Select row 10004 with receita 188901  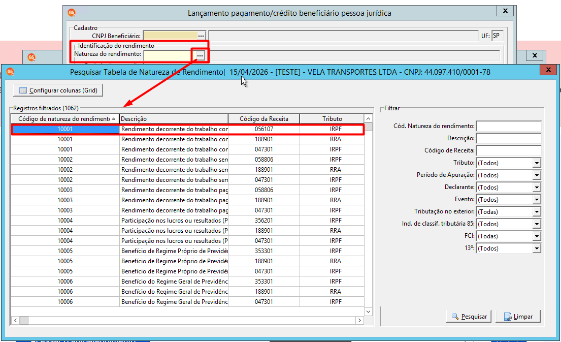(187, 231)
